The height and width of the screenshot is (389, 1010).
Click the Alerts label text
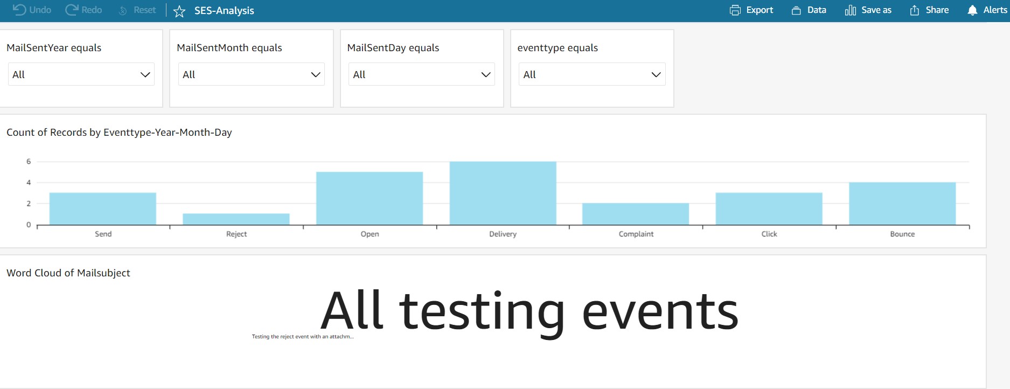click(995, 10)
